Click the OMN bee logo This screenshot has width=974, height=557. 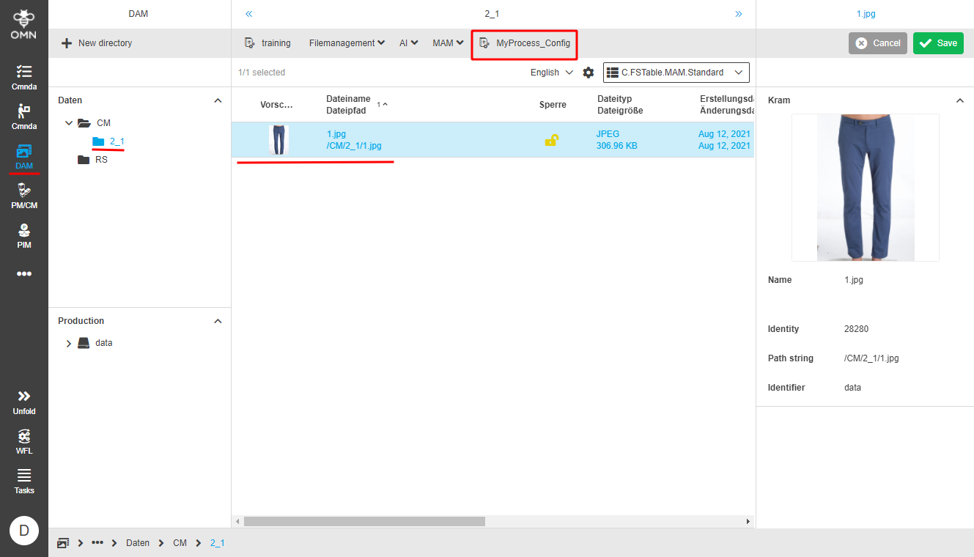[24, 23]
